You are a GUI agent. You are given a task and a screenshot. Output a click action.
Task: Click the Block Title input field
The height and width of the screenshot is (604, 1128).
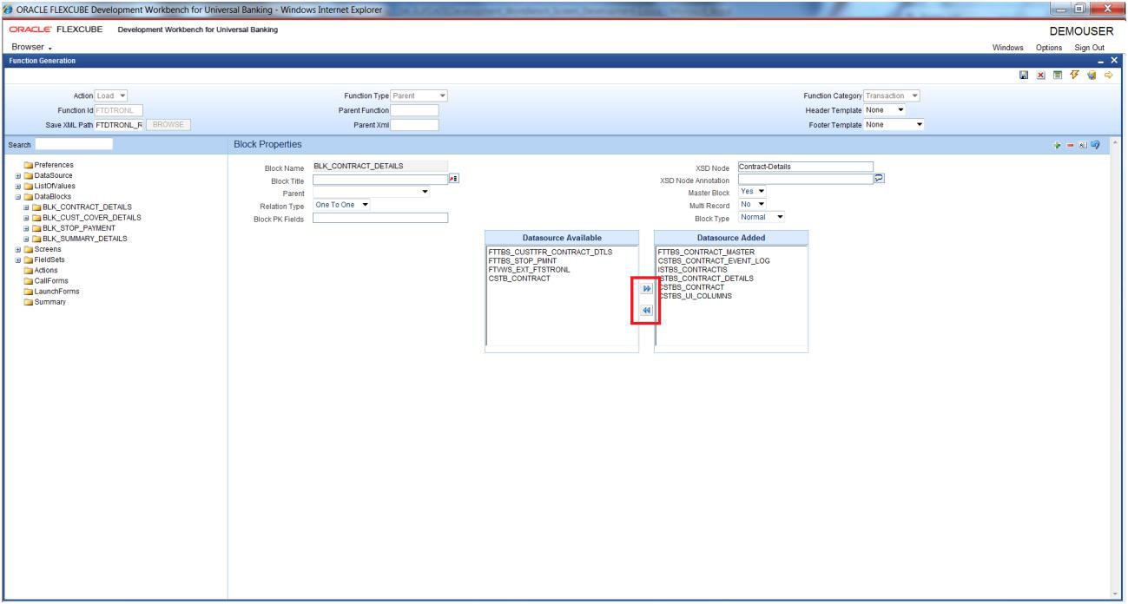380,179
